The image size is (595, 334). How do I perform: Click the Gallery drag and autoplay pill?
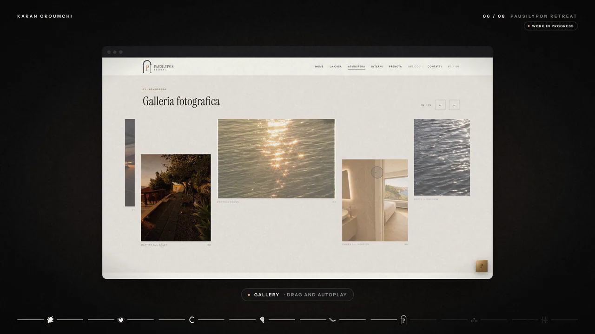click(297, 295)
